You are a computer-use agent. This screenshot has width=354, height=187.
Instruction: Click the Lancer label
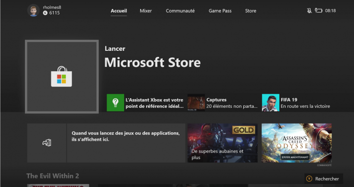tap(115, 48)
